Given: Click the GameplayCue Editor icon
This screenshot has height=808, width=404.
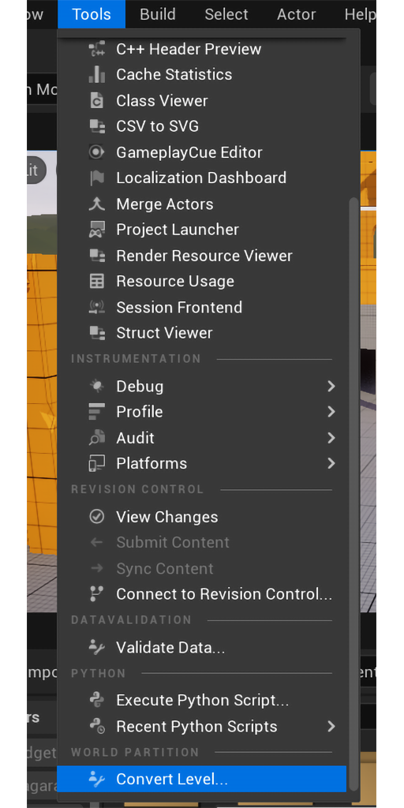Looking at the screenshot, I should coord(97,152).
